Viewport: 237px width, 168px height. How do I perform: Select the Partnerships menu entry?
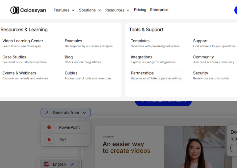tap(142, 73)
